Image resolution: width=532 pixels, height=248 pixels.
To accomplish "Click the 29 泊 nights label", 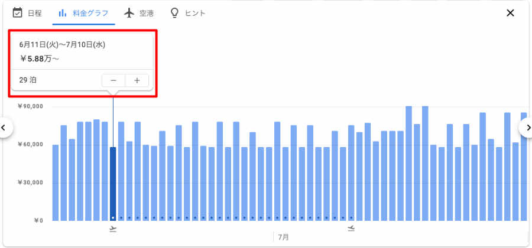I will pyautogui.click(x=28, y=81).
